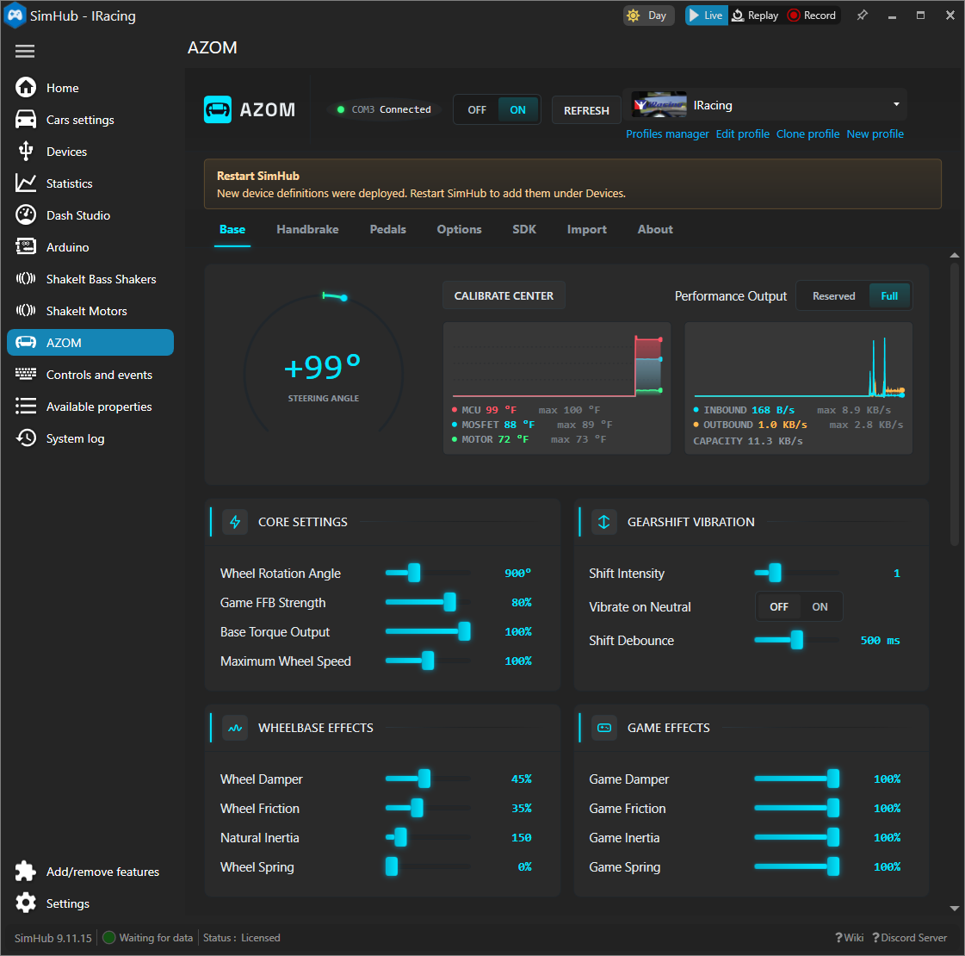Click the Game FFB Strength slider handle

click(450, 602)
